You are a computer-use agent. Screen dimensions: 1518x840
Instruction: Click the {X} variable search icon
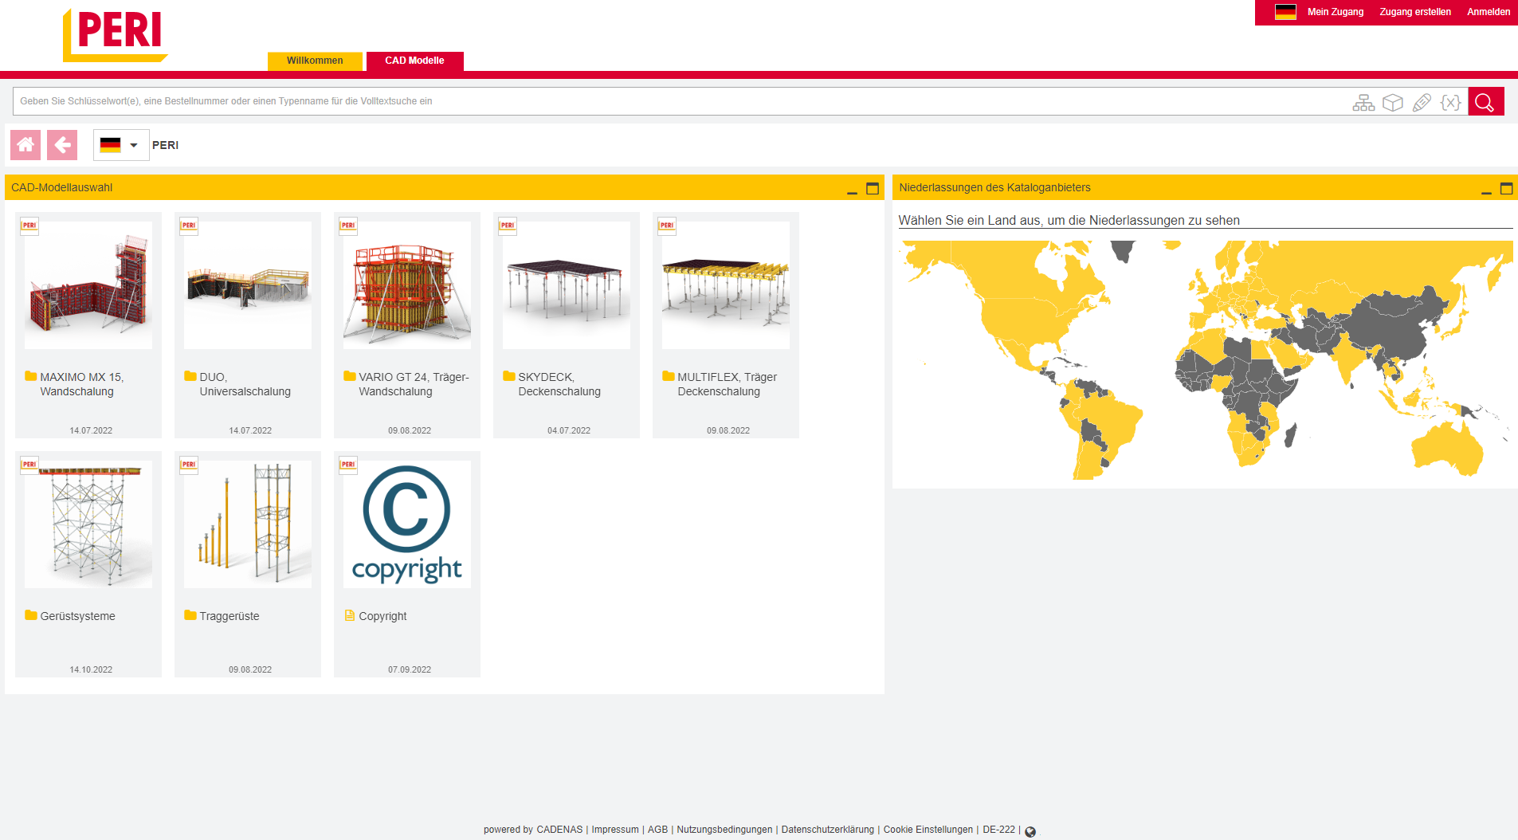[1452, 101]
